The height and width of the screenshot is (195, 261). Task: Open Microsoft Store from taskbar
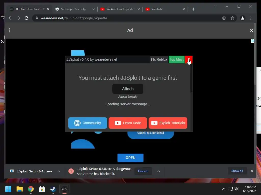coord(42,189)
